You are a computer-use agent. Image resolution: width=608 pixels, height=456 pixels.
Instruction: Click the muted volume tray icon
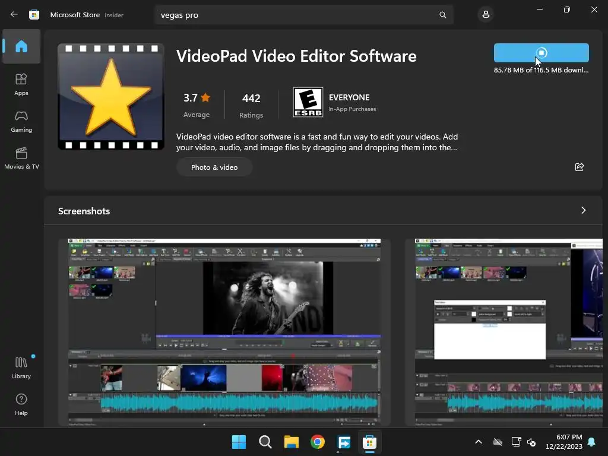coord(531,442)
